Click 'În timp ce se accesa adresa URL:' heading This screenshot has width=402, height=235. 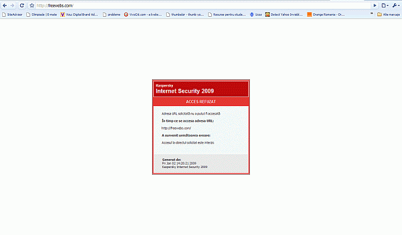188,121
